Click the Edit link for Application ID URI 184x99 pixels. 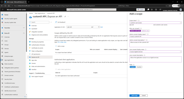click(102, 27)
